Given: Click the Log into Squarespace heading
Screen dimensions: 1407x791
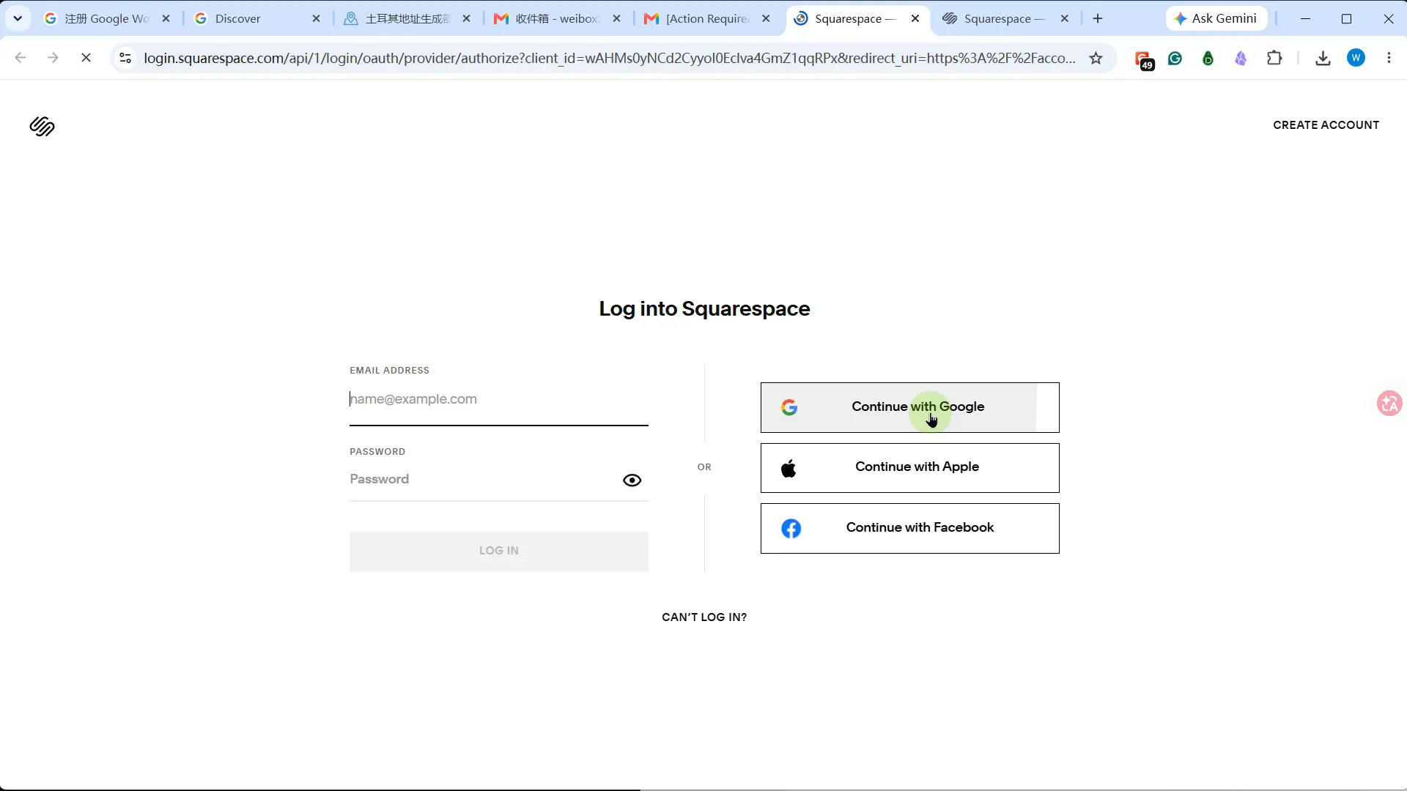Looking at the screenshot, I should coord(704,309).
